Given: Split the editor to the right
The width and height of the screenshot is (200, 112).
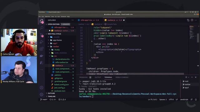Looking at the screenshot, I should click(x=192, y=20).
